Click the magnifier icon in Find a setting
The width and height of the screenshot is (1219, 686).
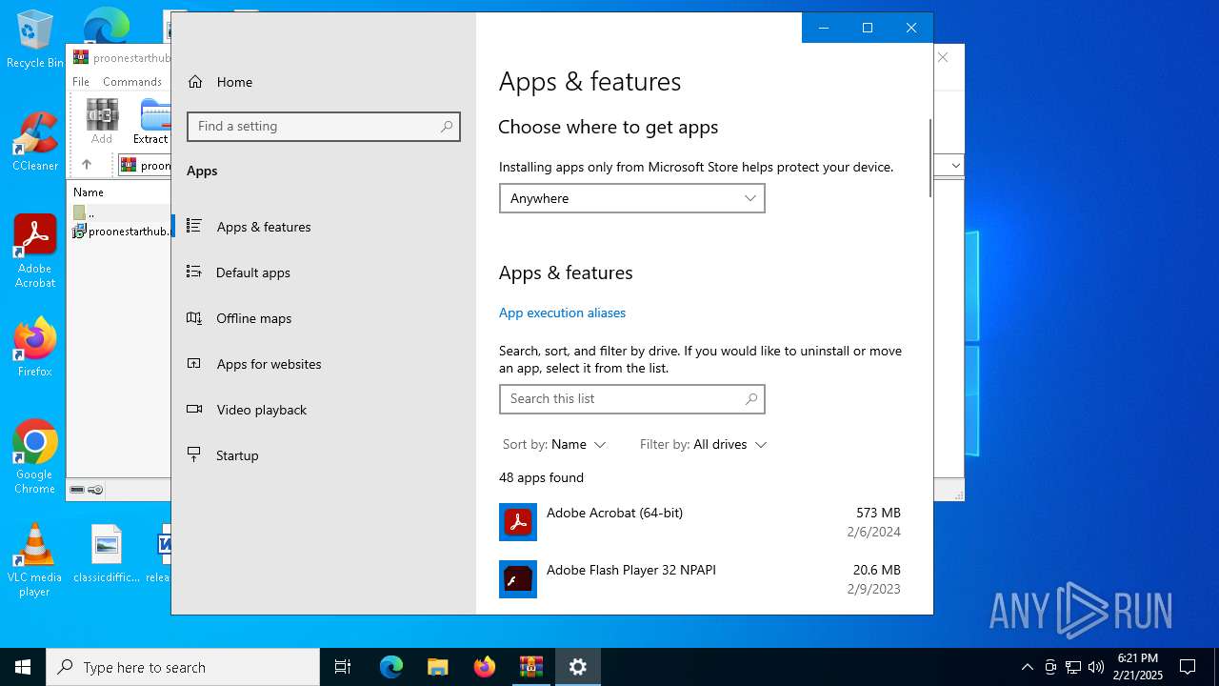(447, 127)
